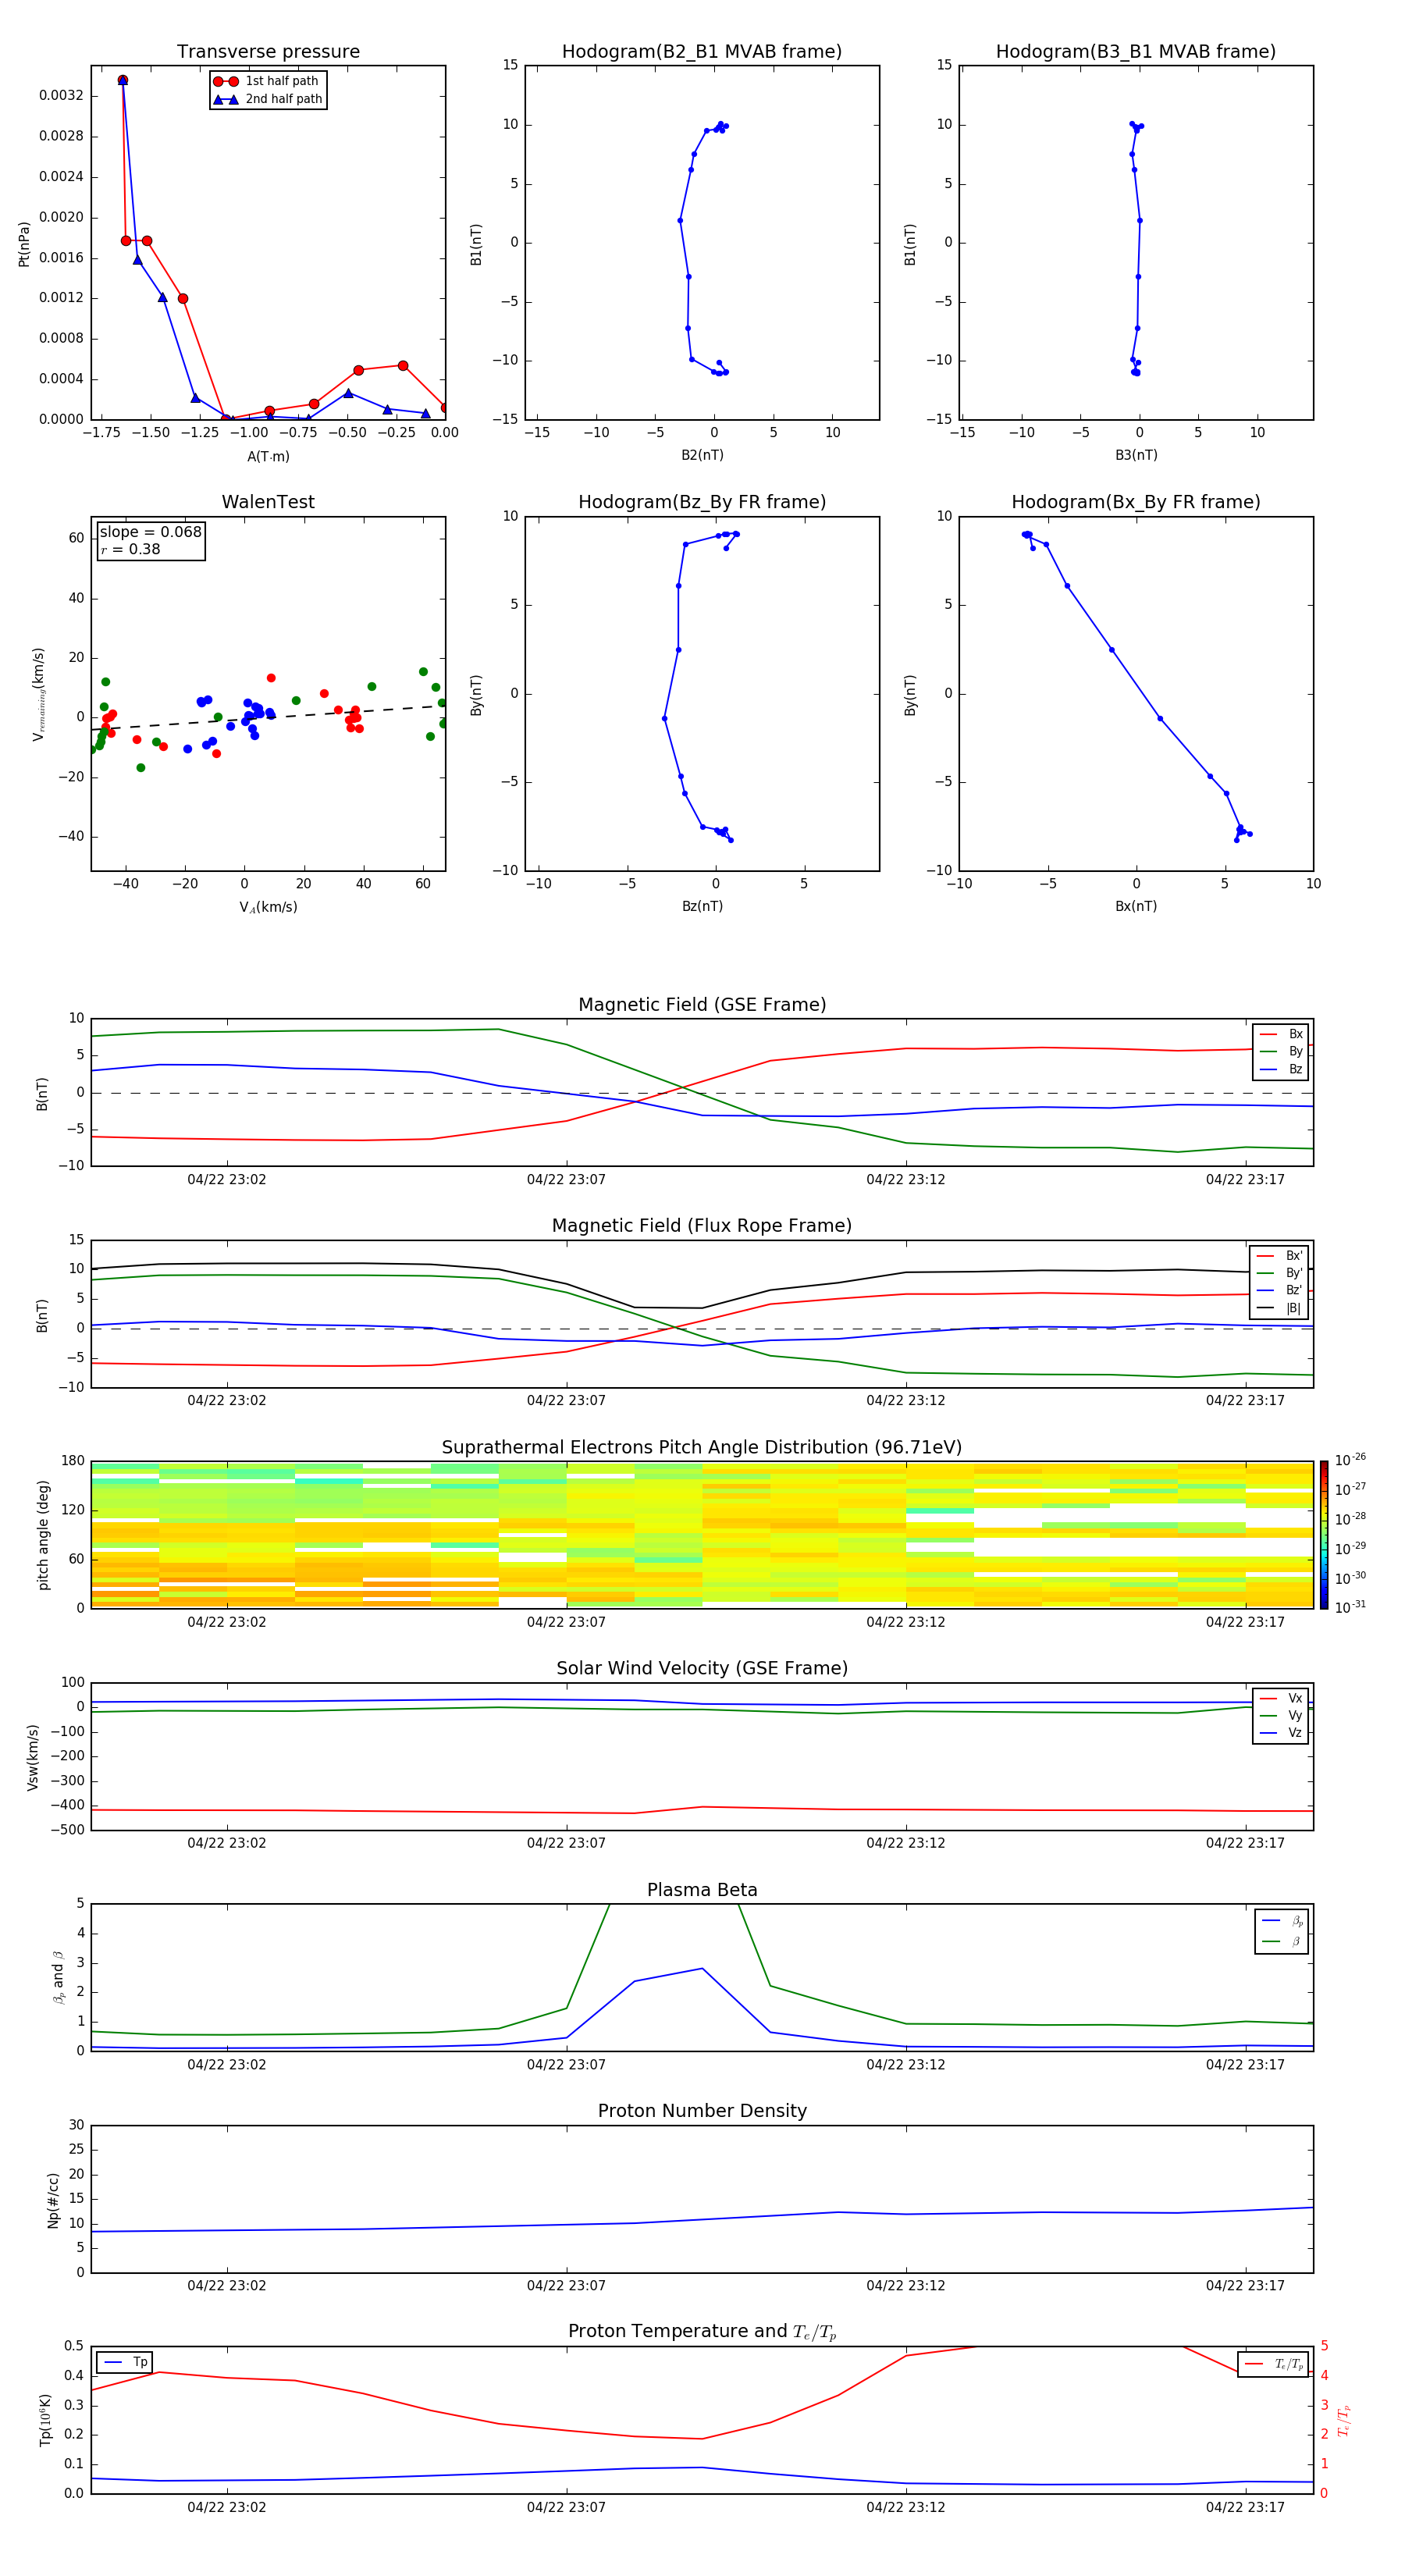Click the 'Bz(nT)' x-axis label
Screen dimensions: 1405x2576
(702, 906)
